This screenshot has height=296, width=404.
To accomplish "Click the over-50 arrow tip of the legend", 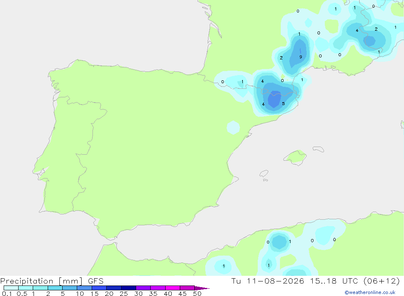I will click(202, 288).
